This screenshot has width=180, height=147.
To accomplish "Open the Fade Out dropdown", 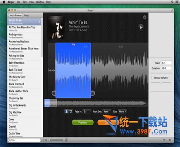I will (107, 112).
